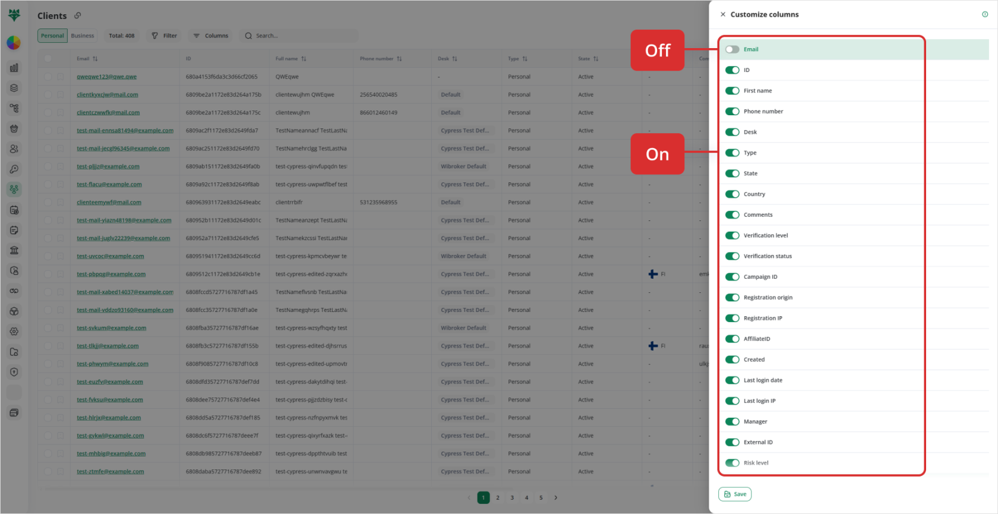Image resolution: width=998 pixels, height=514 pixels.
Task: Open the Filter button
Action: (x=165, y=36)
